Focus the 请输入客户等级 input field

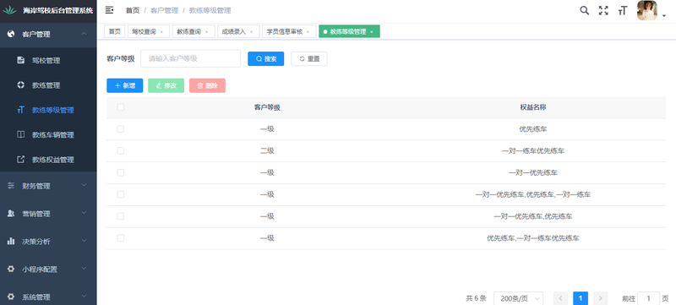(x=191, y=58)
